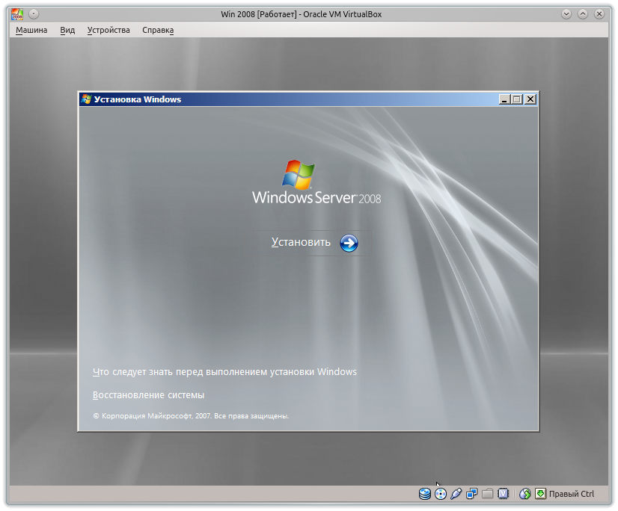Open the Машина menu

(x=31, y=30)
